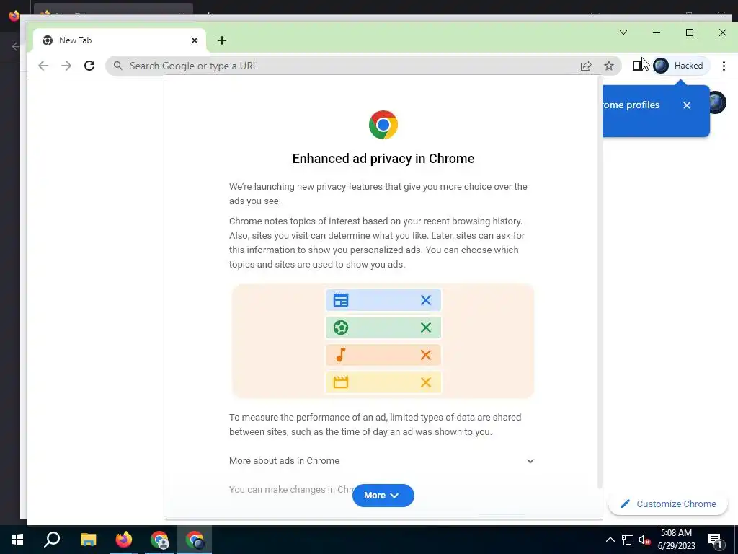Remove the movies topic with yellow X
The image size is (738, 554).
(x=425, y=382)
